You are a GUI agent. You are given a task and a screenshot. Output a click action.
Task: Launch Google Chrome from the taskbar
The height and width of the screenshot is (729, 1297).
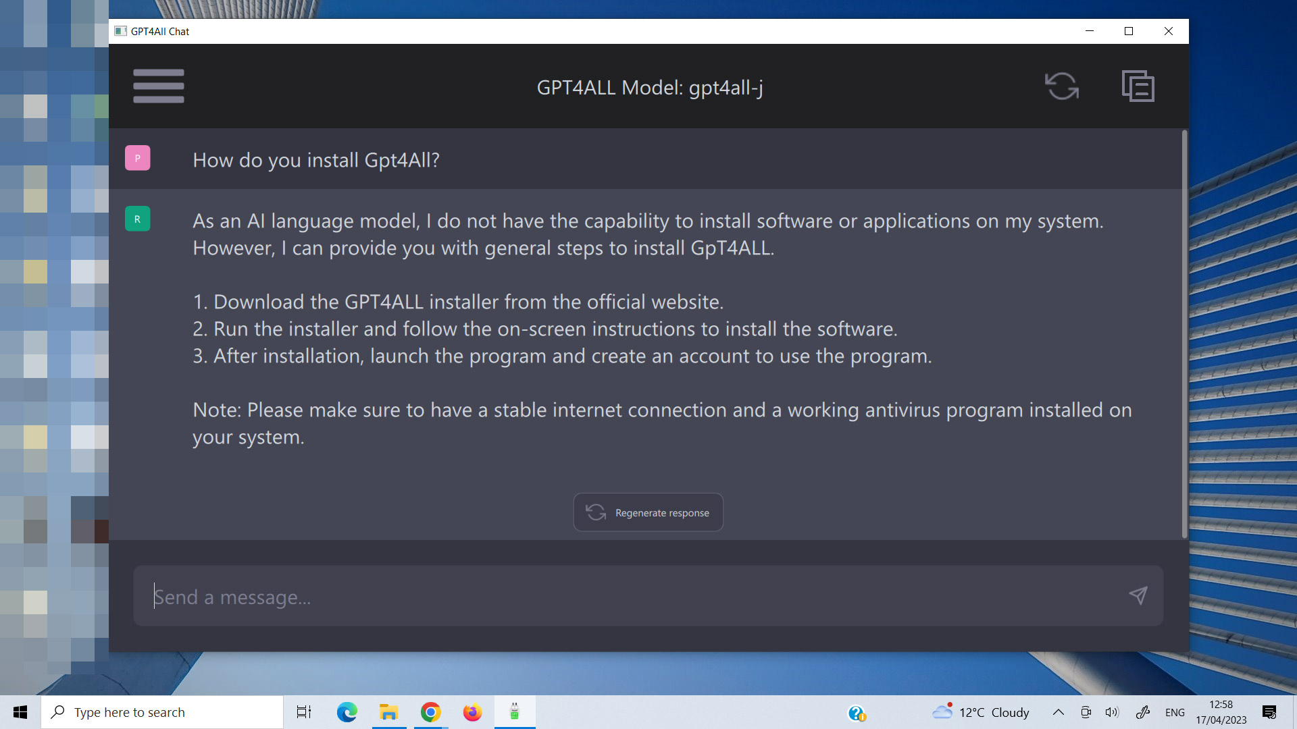click(431, 712)
